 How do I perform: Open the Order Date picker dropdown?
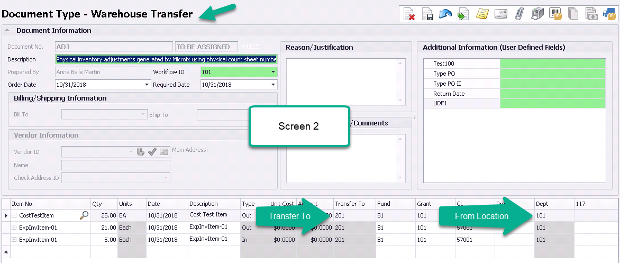coord(147,85)
